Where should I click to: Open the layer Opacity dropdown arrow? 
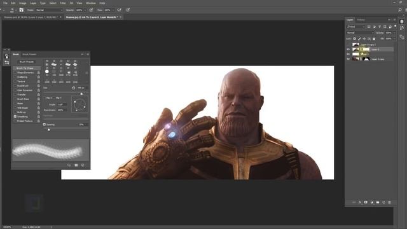pyautogui.click(x=394, y=32)
